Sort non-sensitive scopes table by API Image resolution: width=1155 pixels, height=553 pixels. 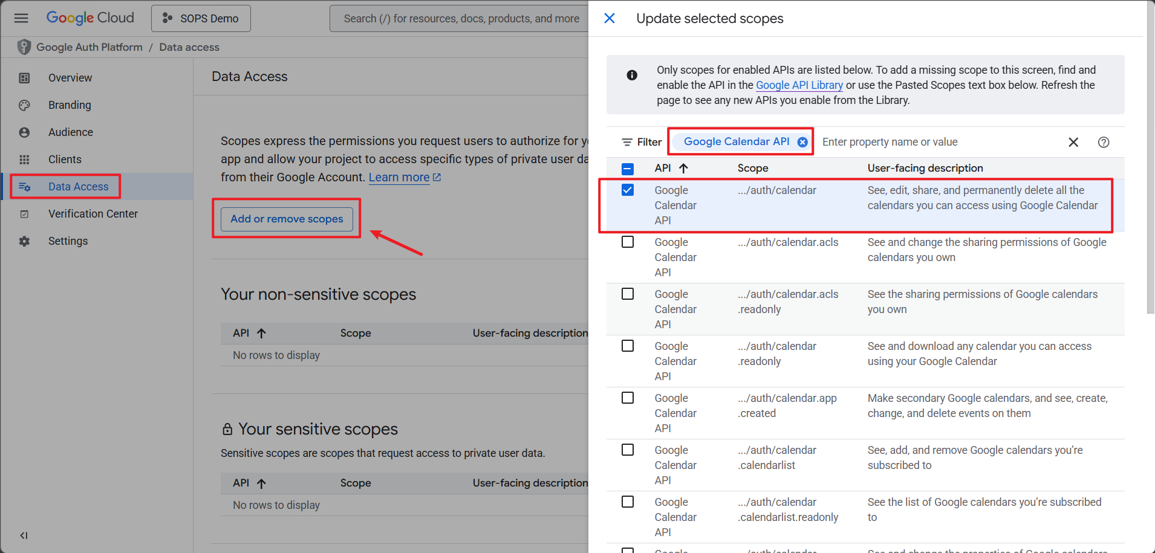(x=261, y=333)
